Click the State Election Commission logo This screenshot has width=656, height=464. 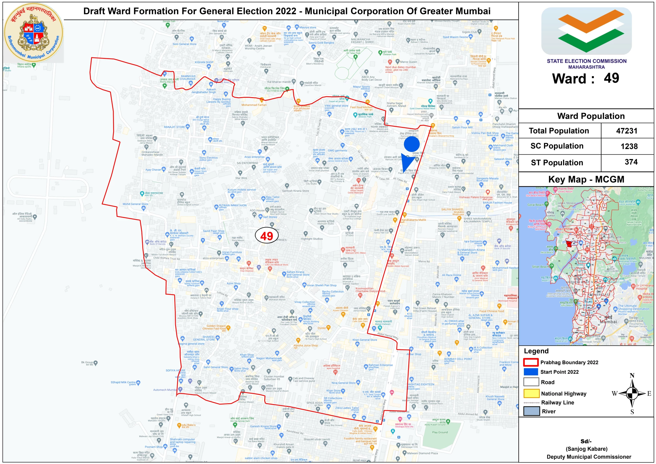(x=586, y=31)
